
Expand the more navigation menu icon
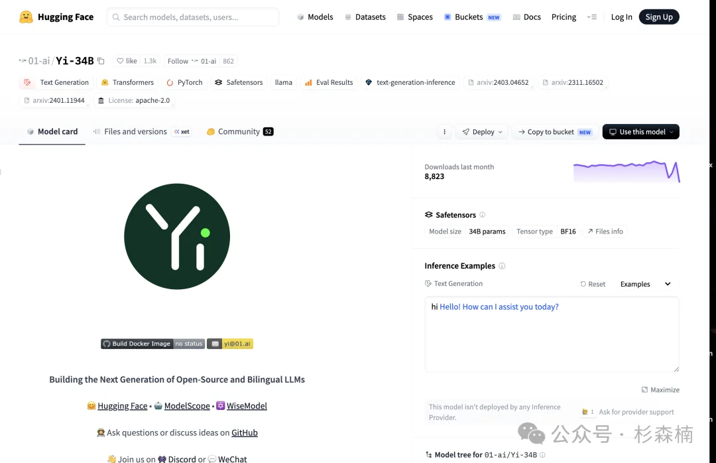[x=592, y=17]
